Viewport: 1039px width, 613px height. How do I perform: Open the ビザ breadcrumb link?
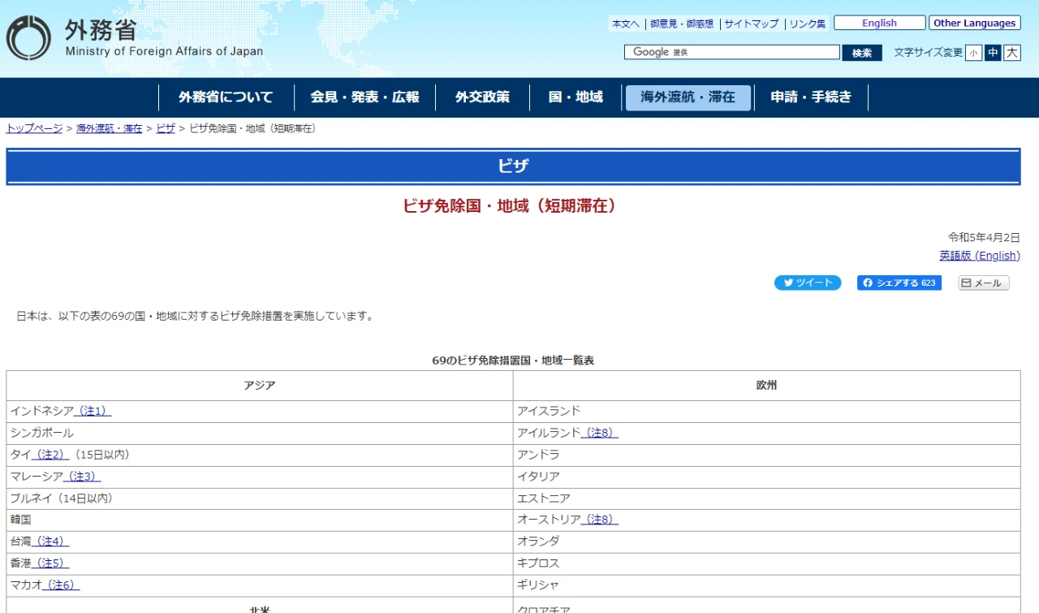[166, 127]
